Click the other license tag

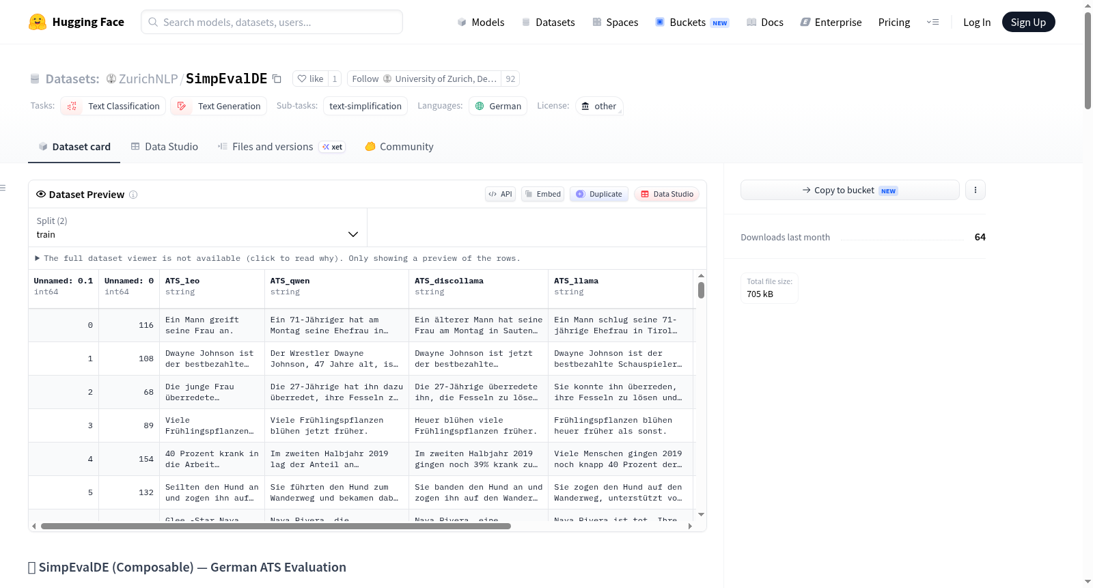(x=599, y=106)
